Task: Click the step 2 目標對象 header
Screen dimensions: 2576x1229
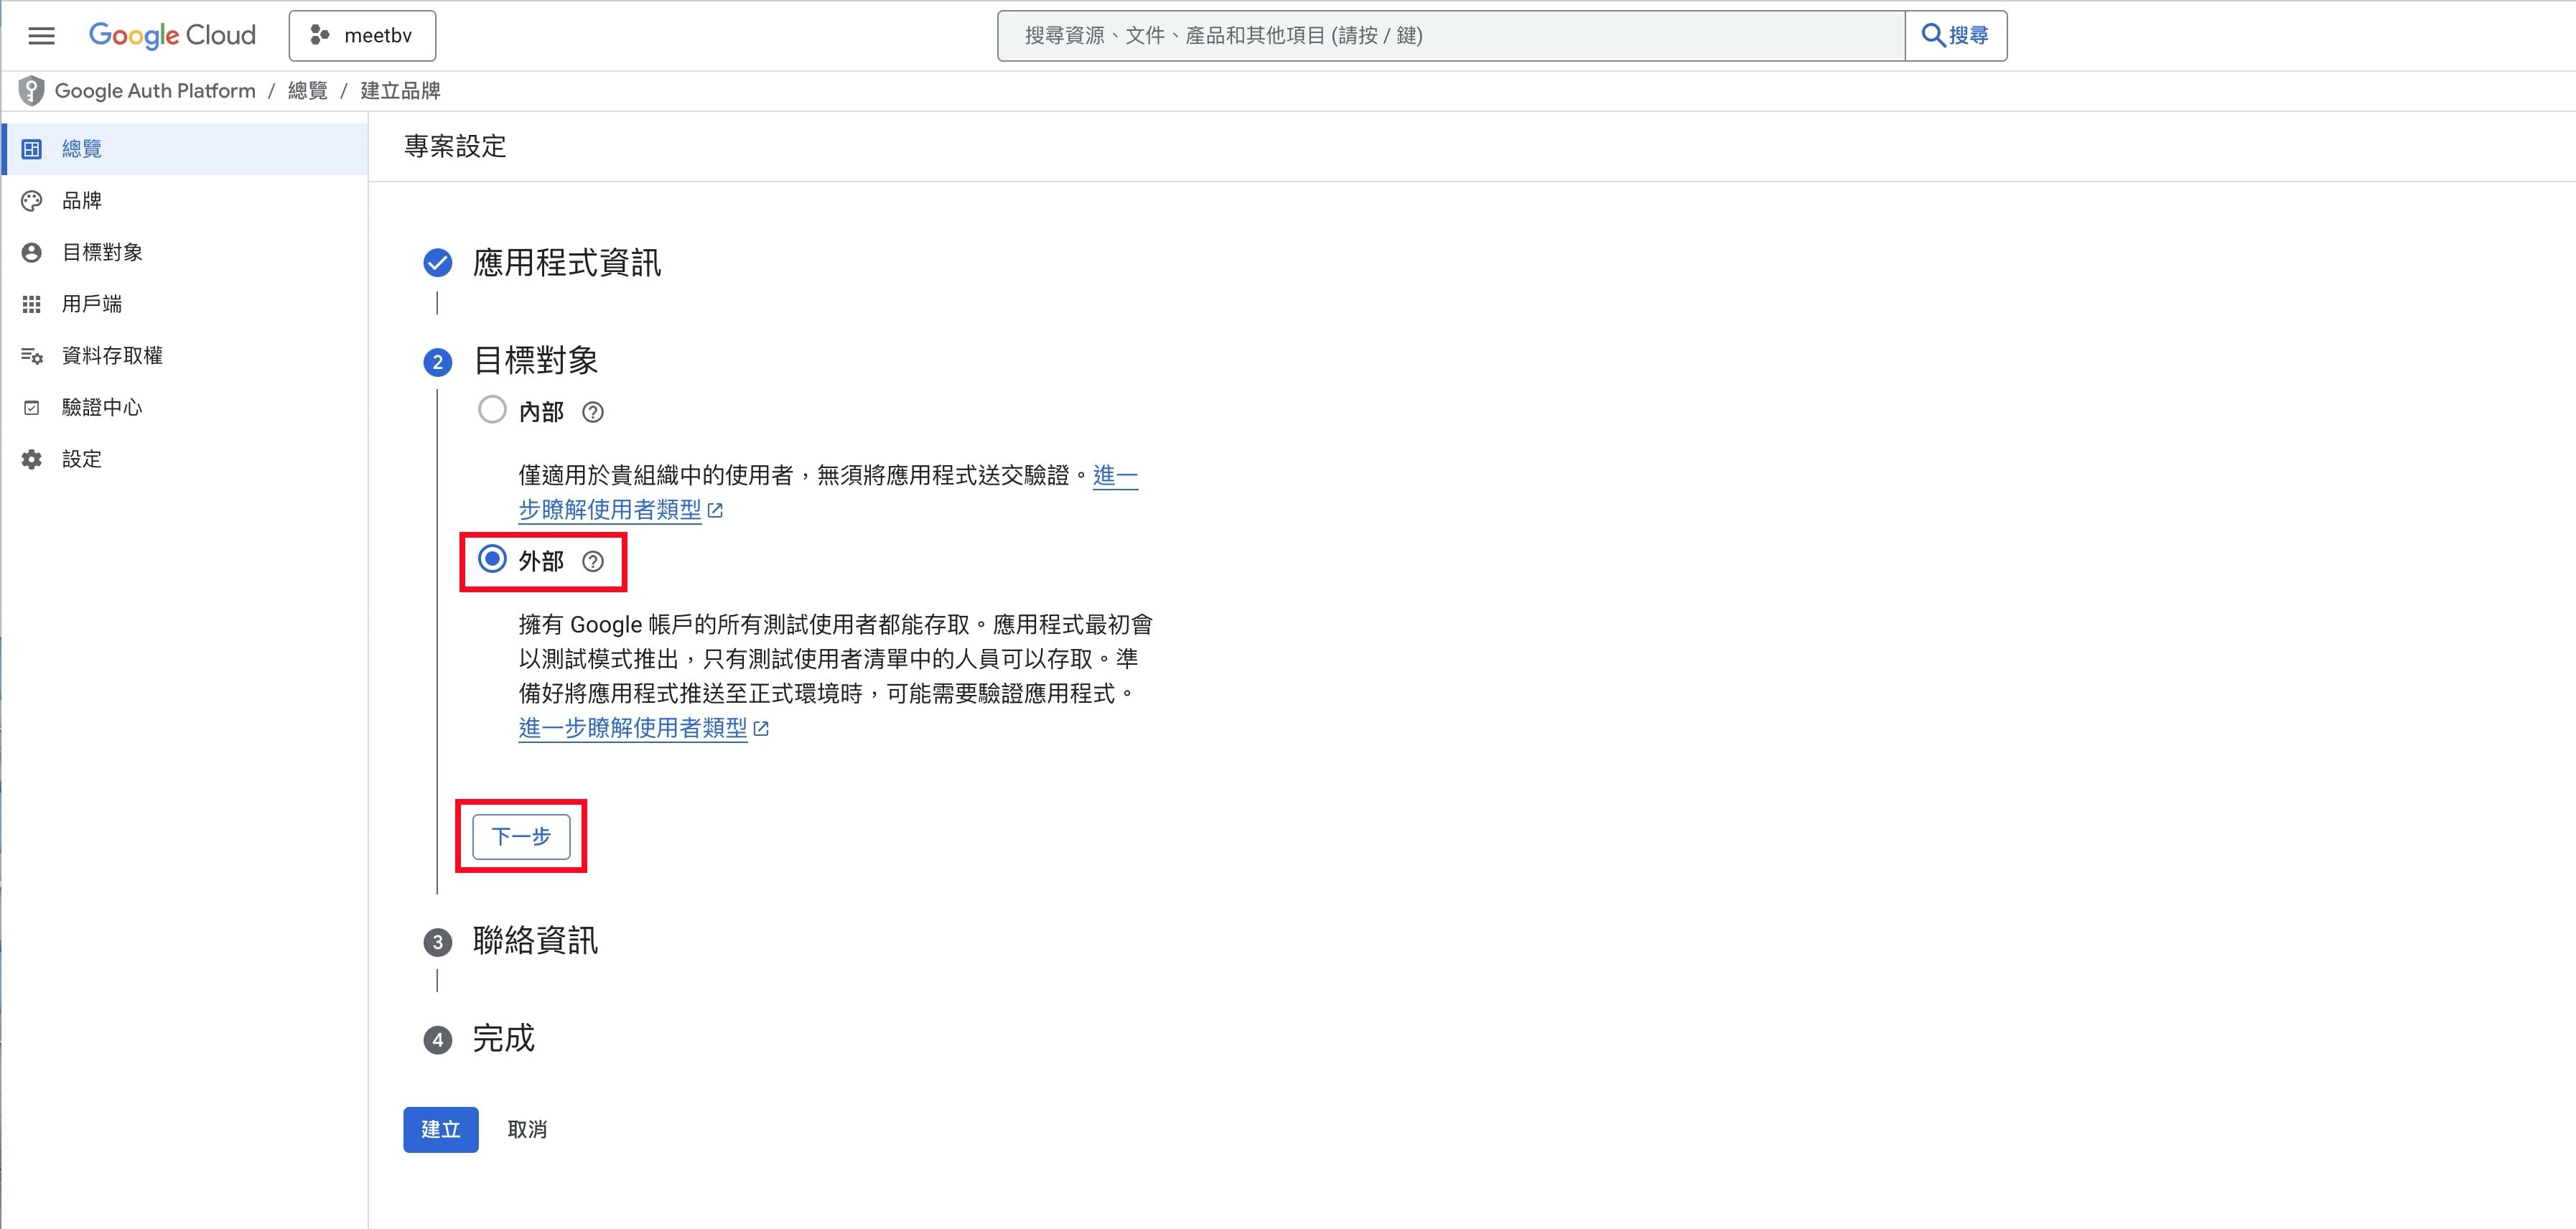Action: (535, 361)
